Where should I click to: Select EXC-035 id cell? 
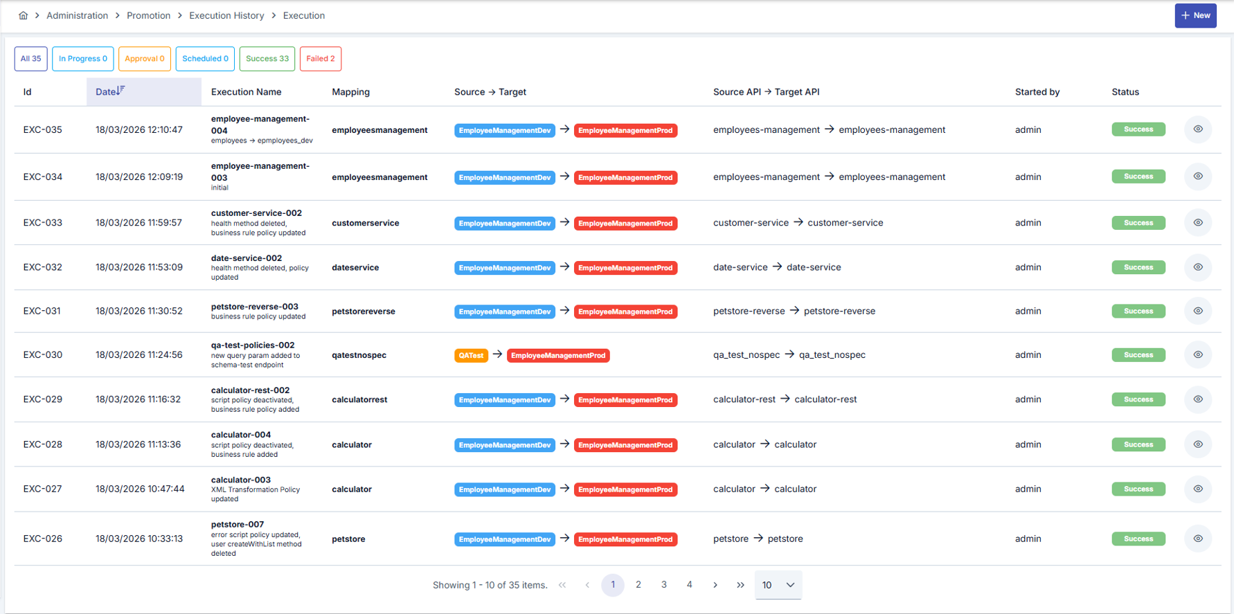42,129
